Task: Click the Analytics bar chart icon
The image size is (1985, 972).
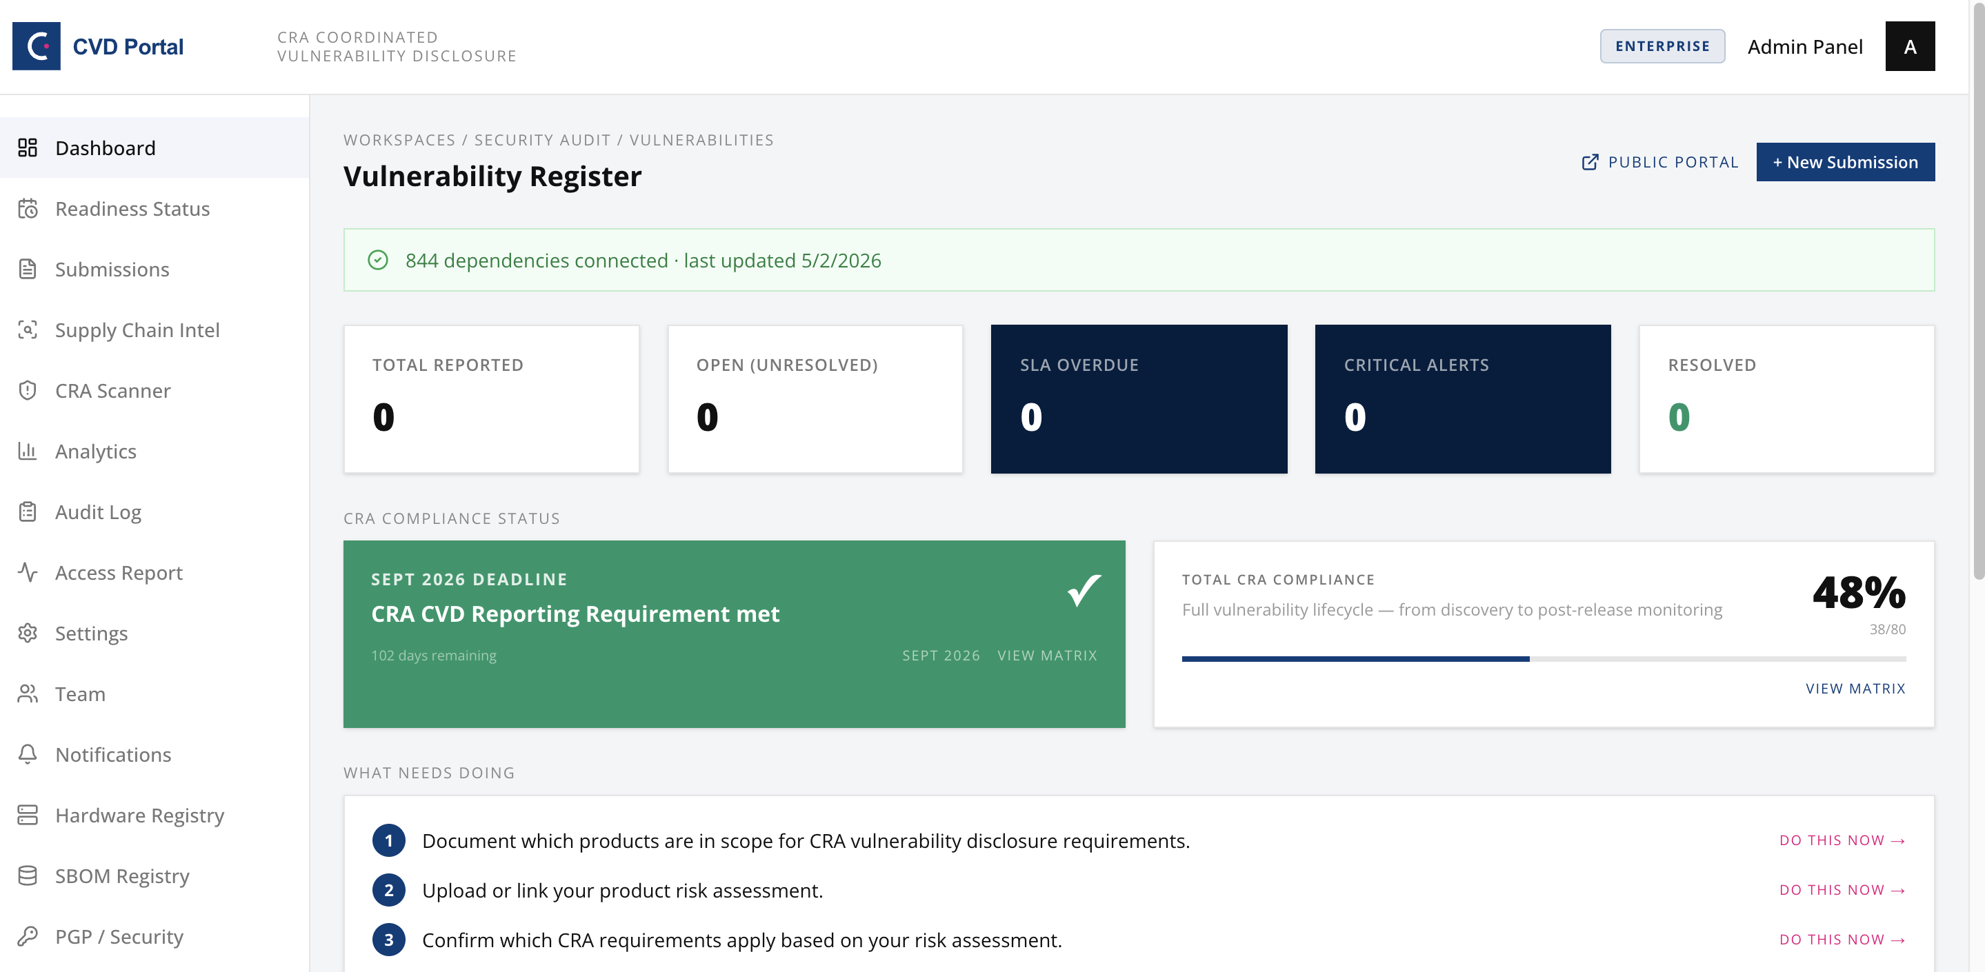Action: coord(28,451)
